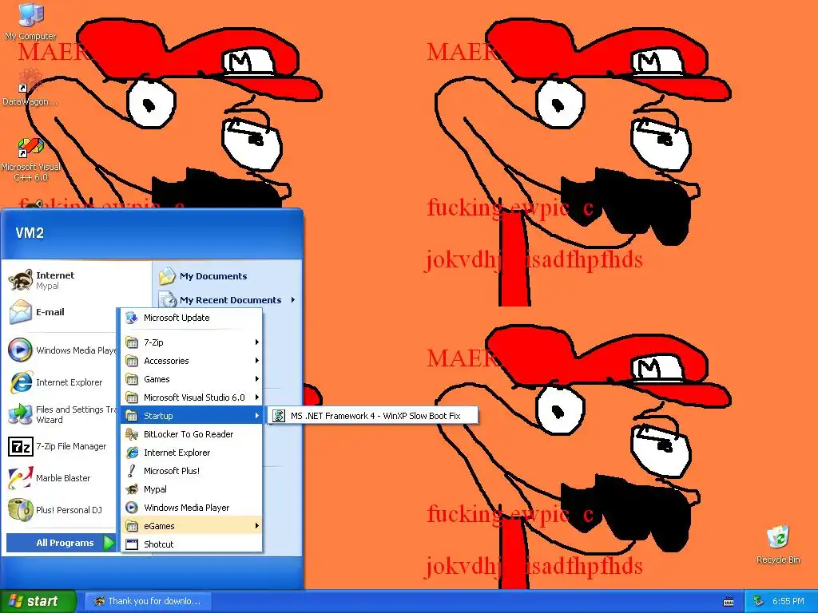The height and width of the screenshot is (613, 818).
Task: Click the green All Programs arrow
Action: tap(109, 543)
